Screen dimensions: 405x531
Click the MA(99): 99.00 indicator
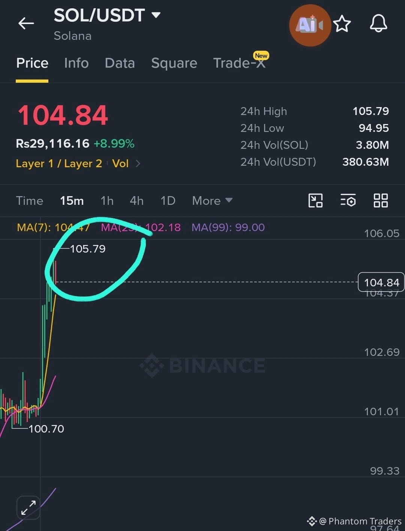pos(228,227)
